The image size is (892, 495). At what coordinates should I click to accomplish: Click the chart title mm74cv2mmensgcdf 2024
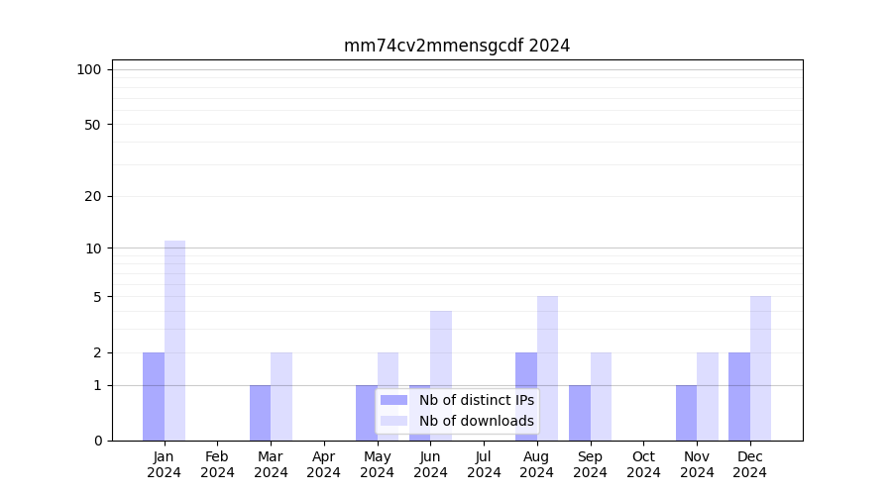(456, 46)
